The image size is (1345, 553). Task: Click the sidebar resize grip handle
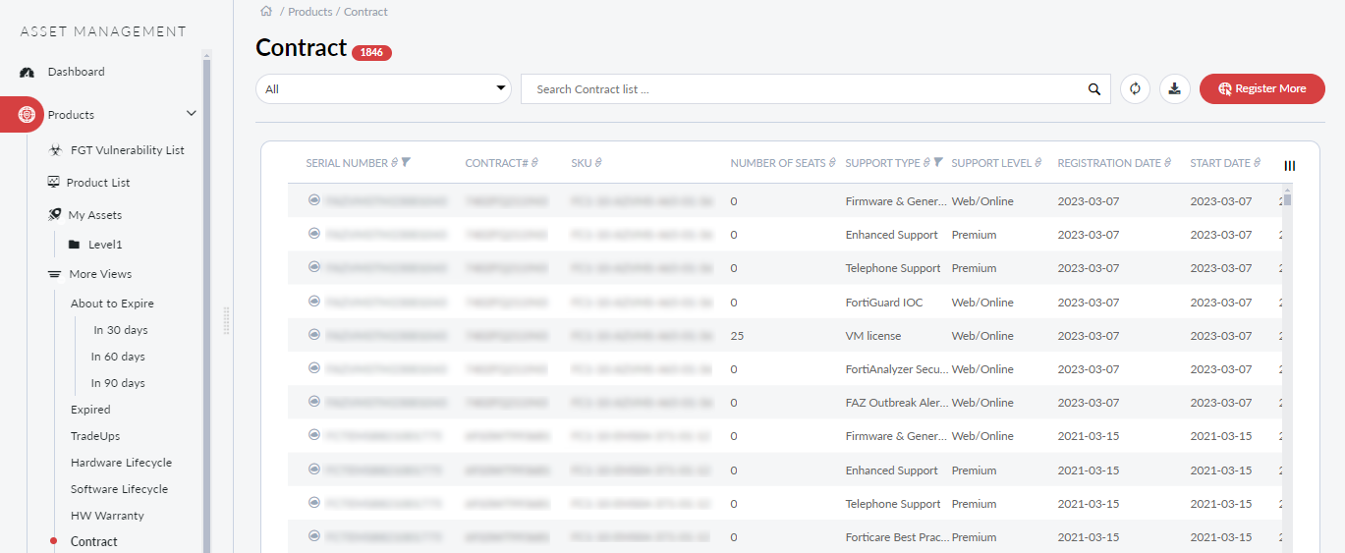pos(227,321)
